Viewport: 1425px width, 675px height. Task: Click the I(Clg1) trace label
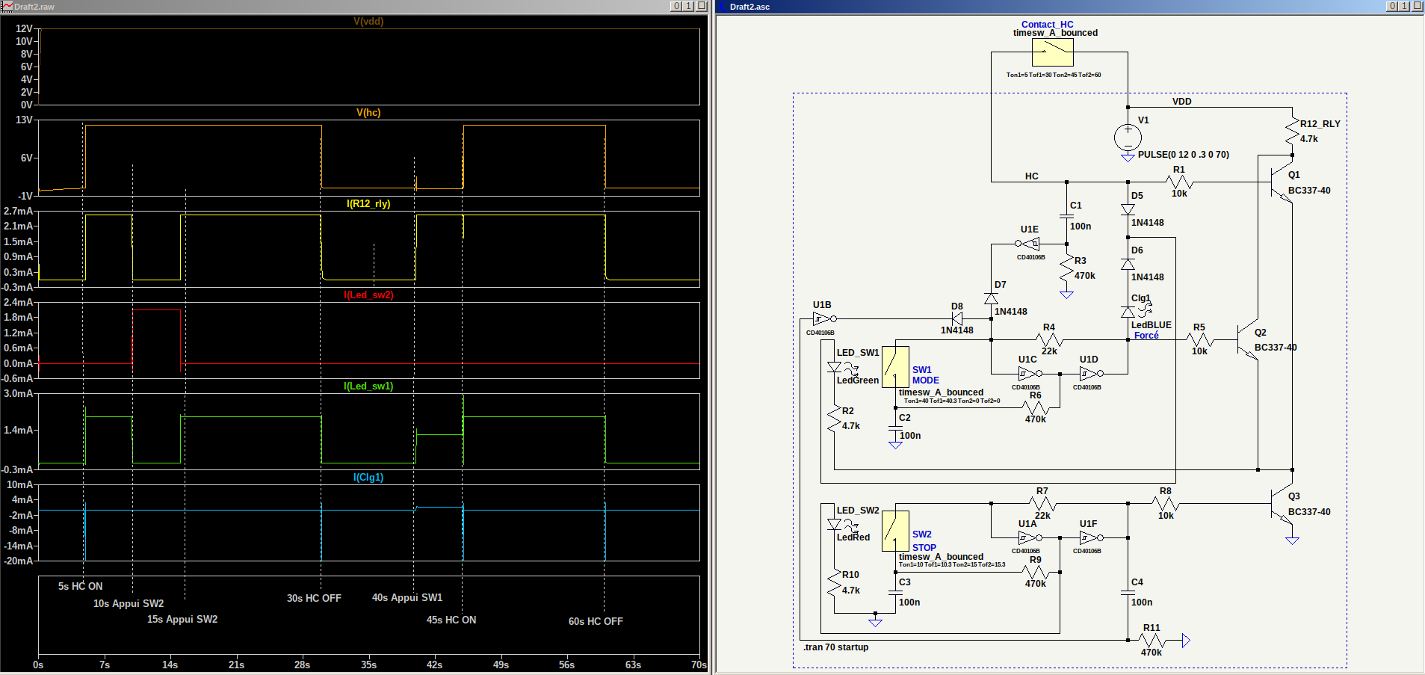(368, 478)
